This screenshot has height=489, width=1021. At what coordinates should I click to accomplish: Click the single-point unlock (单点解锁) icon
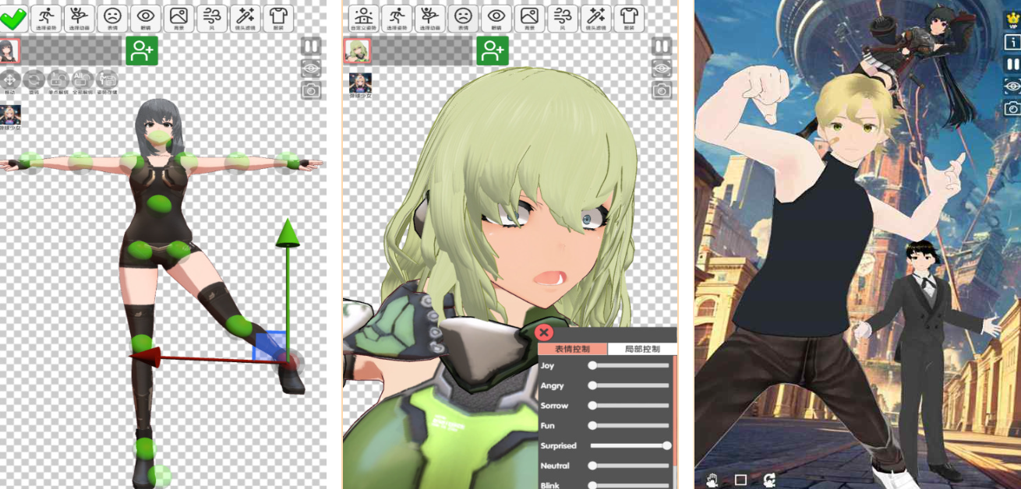[x=58, y=79]
